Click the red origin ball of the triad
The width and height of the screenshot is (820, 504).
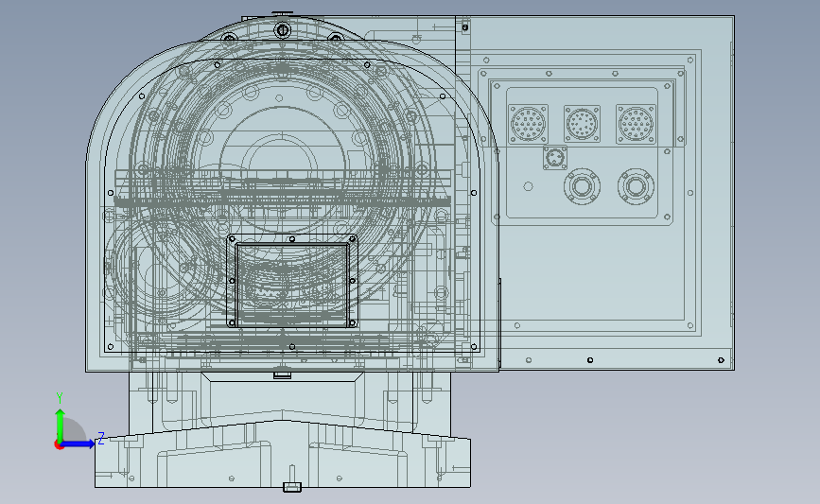(x=59, y=444)
